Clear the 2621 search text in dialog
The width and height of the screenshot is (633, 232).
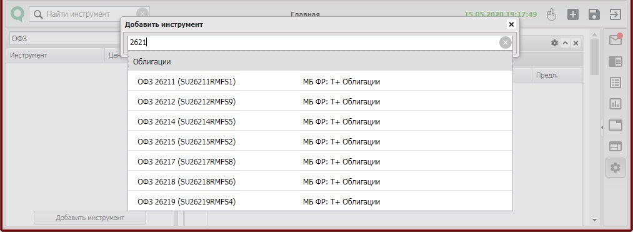505,42
